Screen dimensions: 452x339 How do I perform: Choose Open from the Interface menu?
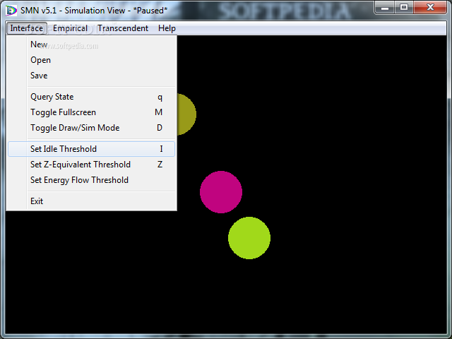point(91,60)
